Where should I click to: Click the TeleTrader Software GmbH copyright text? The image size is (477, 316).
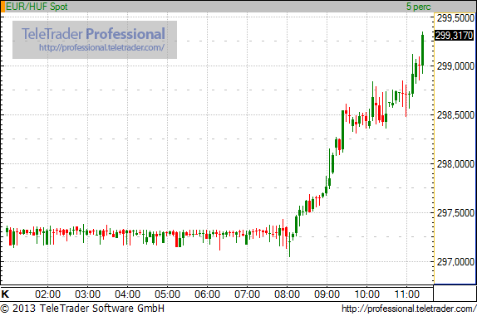(82, 309)
